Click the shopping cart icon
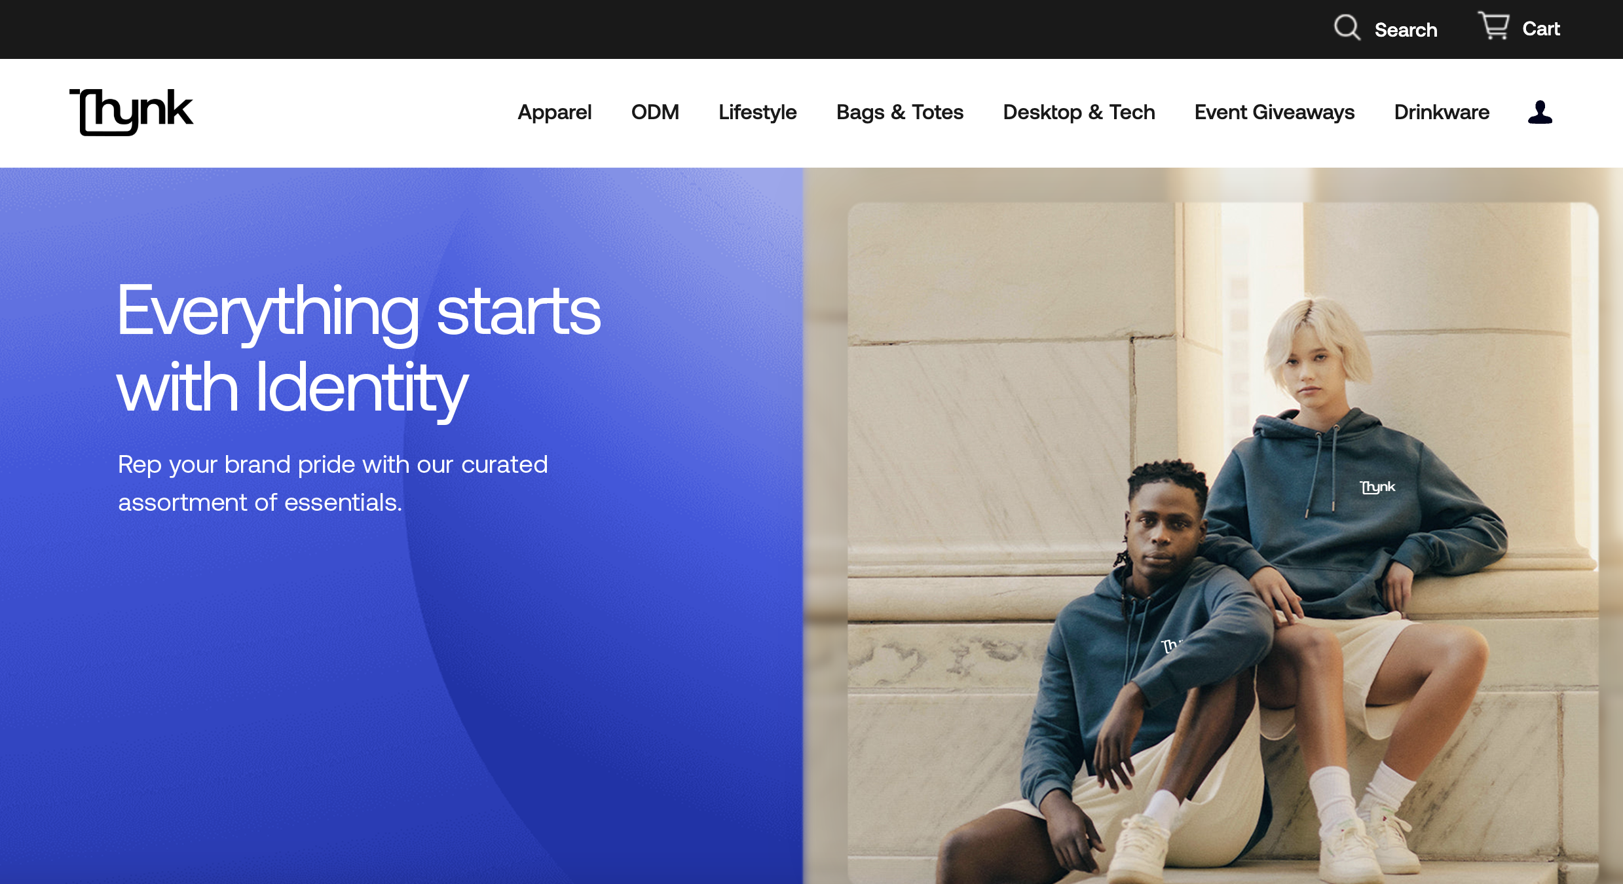1623x884 pixels. [1494, 27]
